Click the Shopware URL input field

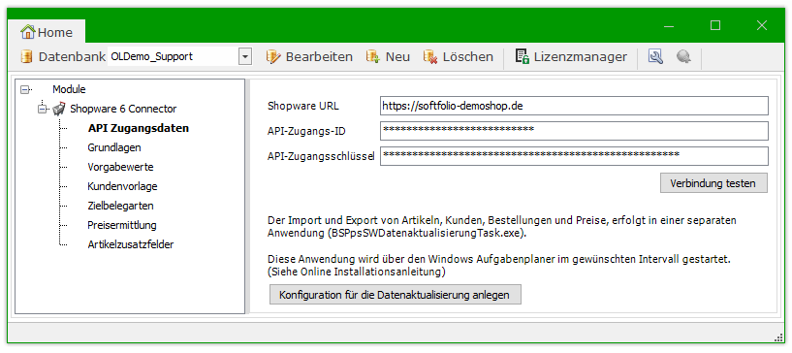click(574, 106)
